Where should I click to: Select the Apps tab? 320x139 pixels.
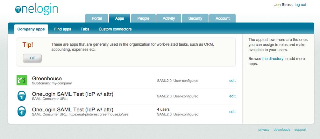[120, 18]
